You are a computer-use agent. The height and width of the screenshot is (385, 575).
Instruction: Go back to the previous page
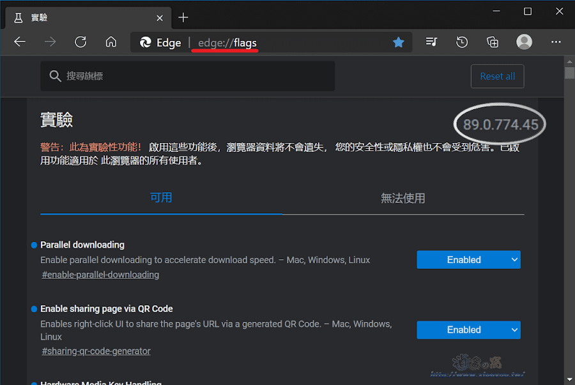pyautogui.click(x=20, y=42)
